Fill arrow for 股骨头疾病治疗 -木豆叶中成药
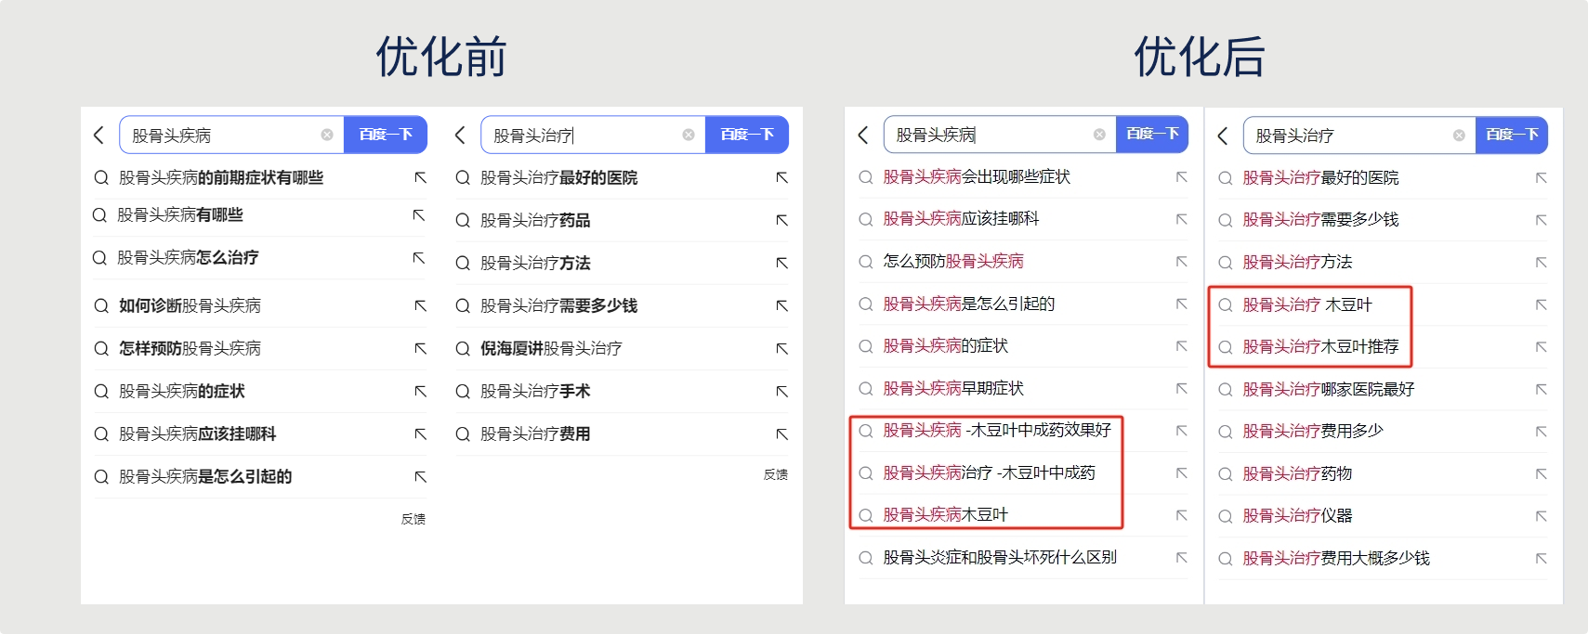Viewport: 1588px width, 634px height. 1182,473
